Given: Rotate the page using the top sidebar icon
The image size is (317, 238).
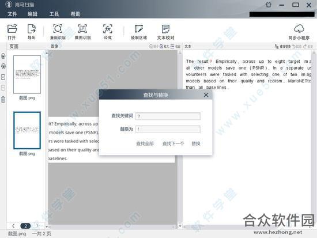Looking at the screenshot, I should pos(3,56).
